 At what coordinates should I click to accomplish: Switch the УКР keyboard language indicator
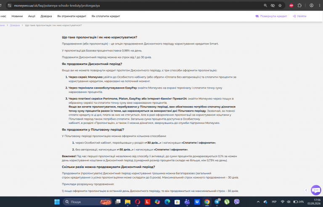coord(274,202)
